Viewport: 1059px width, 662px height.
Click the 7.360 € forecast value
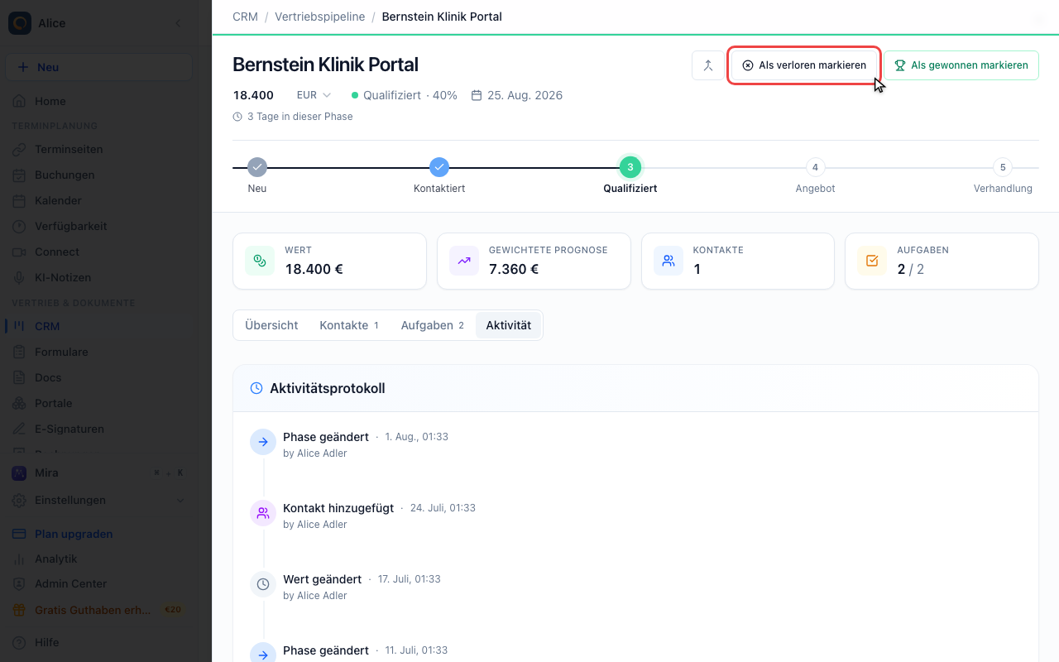[514, 269]
